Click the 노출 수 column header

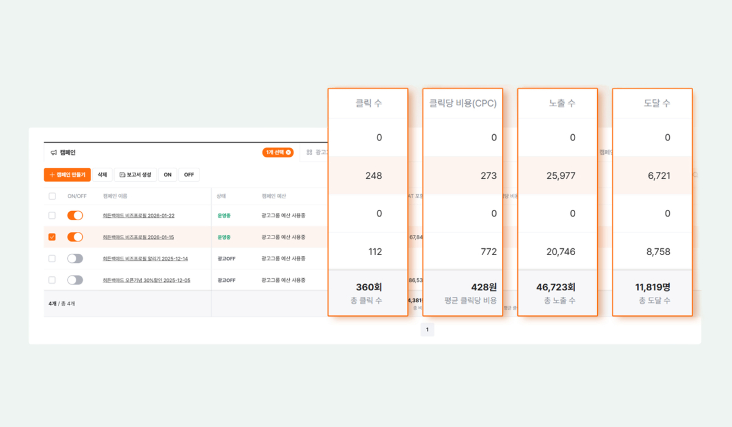(561, 103)
